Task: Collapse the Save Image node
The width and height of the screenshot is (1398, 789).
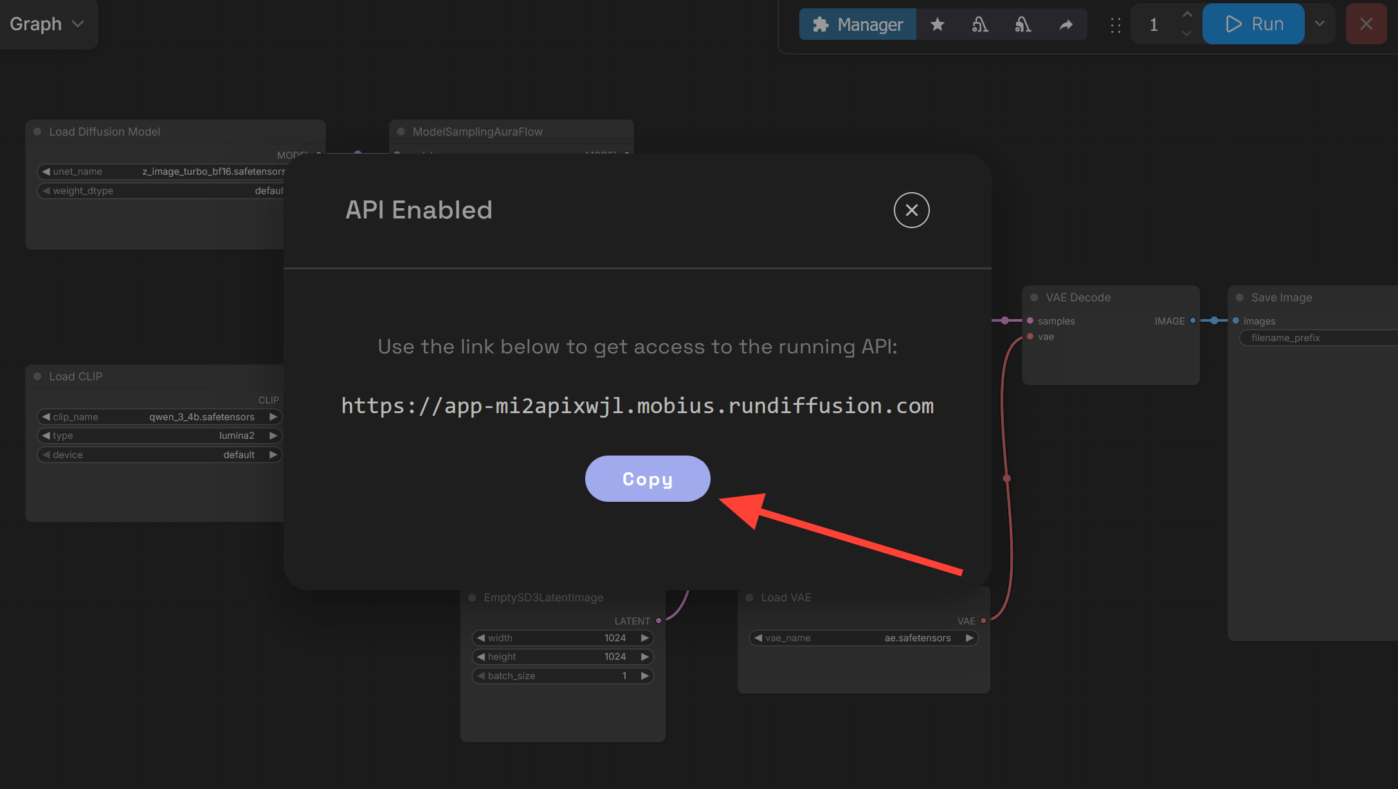Action: pyautogui.click(x=1240, y=297)
